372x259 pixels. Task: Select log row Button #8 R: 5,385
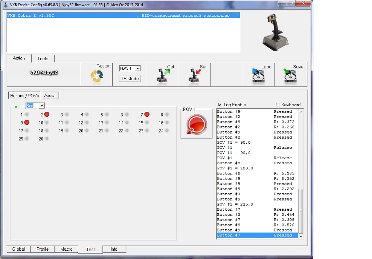click(x=257, y=173)
